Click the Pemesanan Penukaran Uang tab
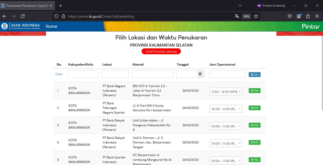The height and width of the screenshot is (165, 323). coord(27,6)
